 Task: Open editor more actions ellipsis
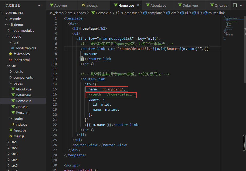242,5
